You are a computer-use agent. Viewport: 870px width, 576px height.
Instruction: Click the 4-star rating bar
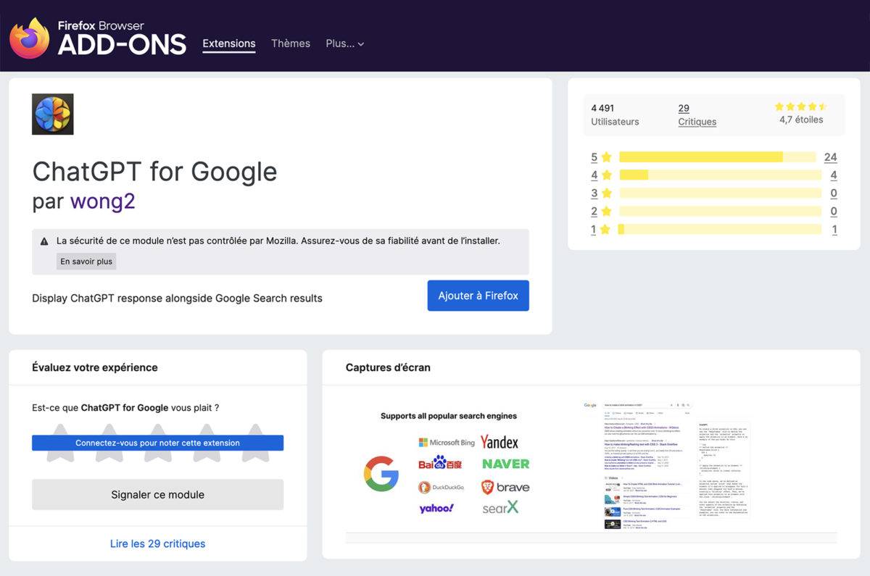coord(721,175)
